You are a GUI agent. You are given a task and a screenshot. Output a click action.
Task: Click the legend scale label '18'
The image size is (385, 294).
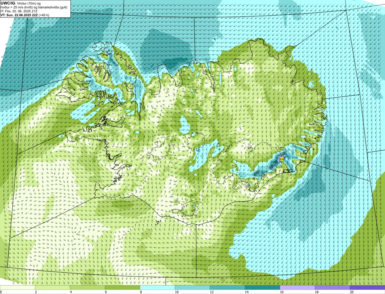click(x=316, y=292)
